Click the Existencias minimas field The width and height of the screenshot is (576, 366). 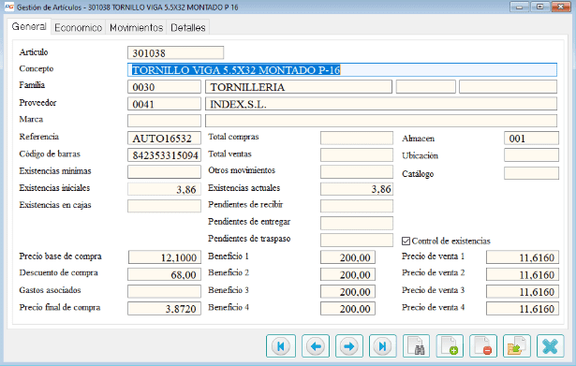click(164, 172)
